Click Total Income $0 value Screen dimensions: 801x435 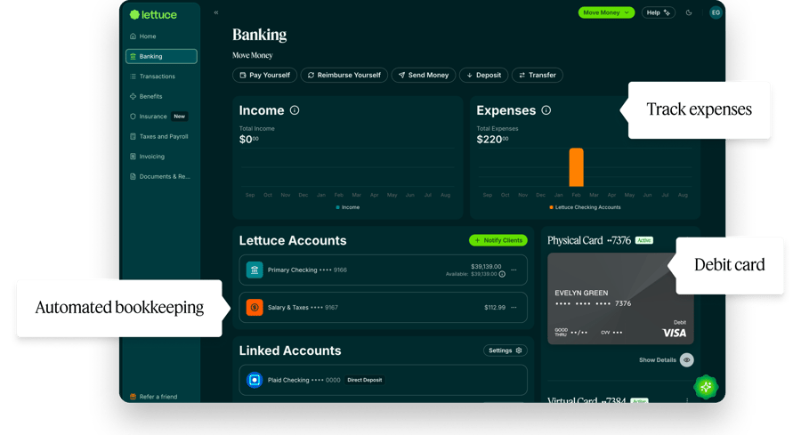[249, 140]
